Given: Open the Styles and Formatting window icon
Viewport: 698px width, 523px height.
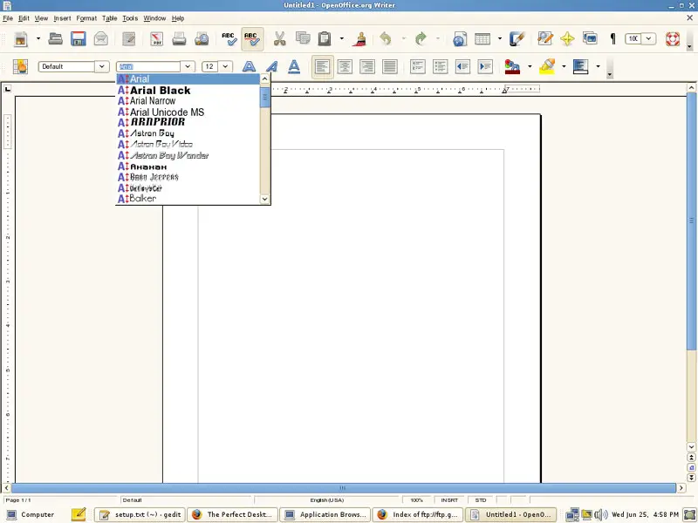Looking at the screenshot, I should click(x=20, y=67).
